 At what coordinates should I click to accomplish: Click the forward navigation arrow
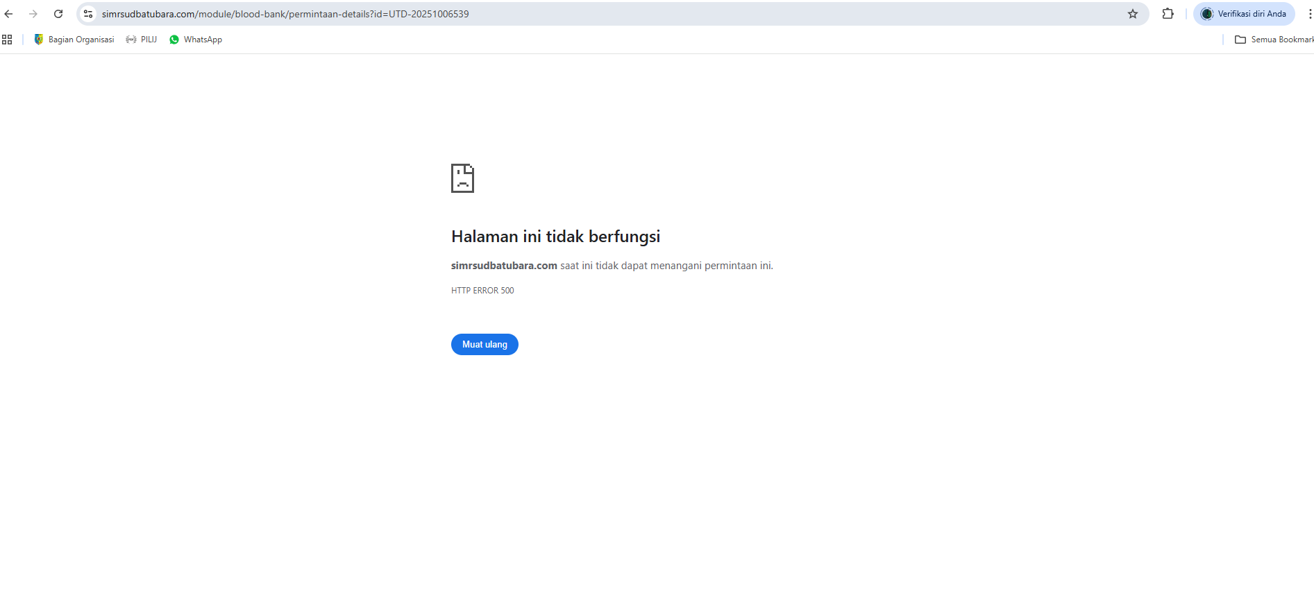pos(33,14)
